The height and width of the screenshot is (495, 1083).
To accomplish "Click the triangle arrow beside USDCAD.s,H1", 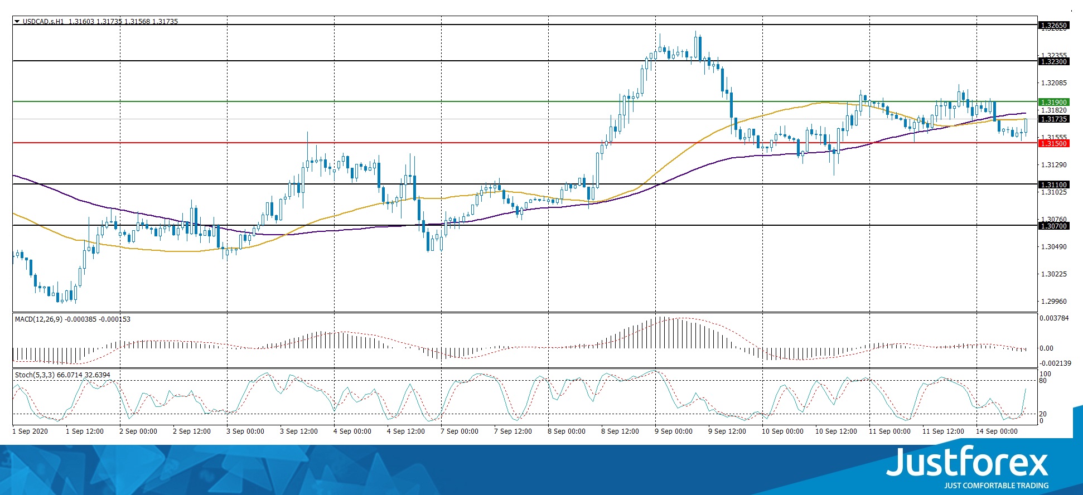I will pyautogui.click(x=17, y=22).
